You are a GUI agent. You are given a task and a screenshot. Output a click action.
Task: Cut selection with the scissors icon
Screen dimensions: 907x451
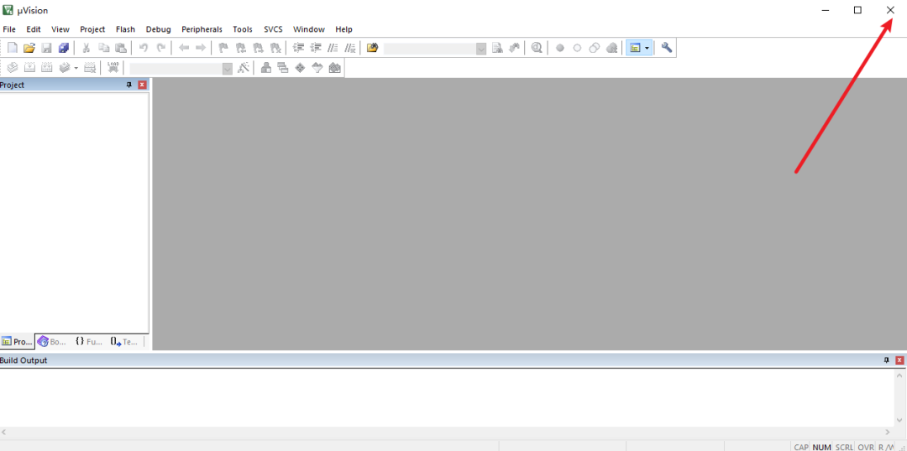87,48
